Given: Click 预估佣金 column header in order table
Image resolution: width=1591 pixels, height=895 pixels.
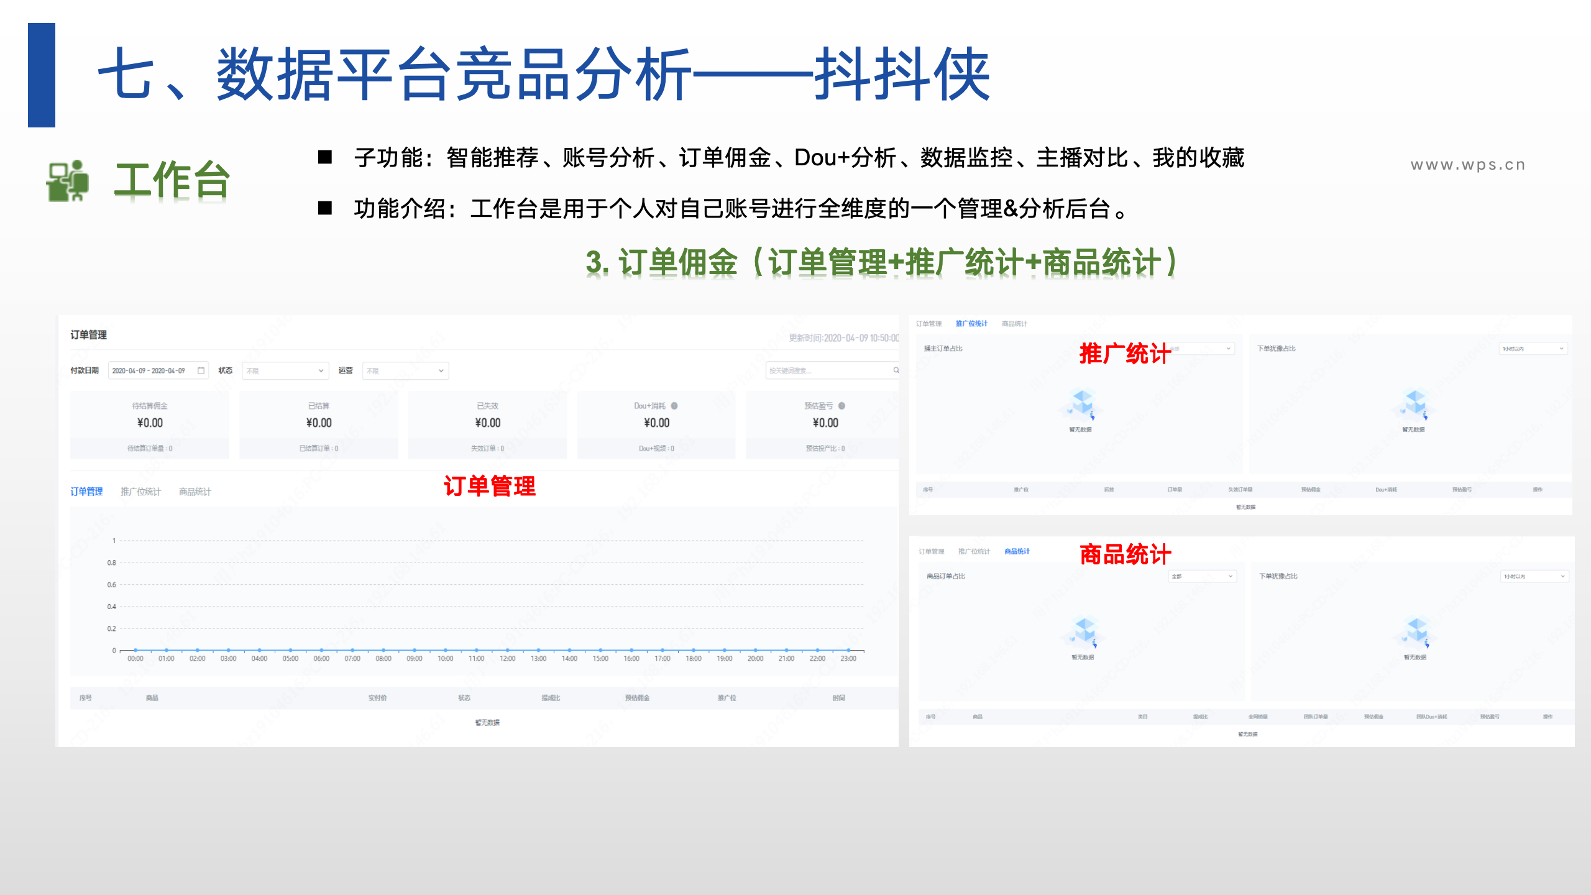Looking at the screenshot, I should click(x=638, y=698).
